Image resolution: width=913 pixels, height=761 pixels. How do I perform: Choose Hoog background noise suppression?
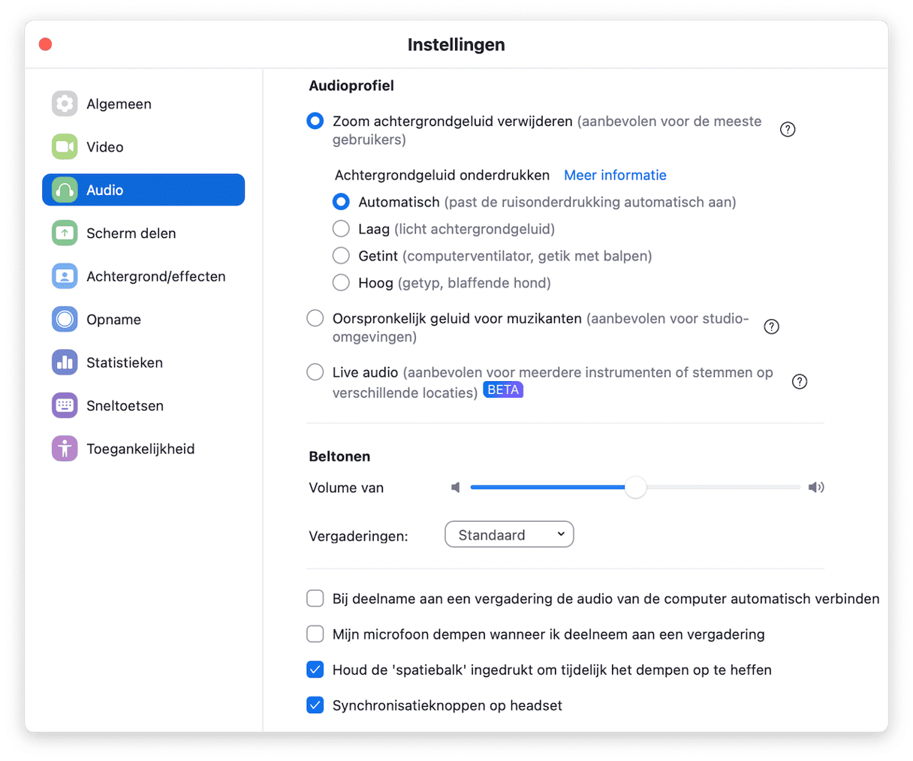click(341, 283)
